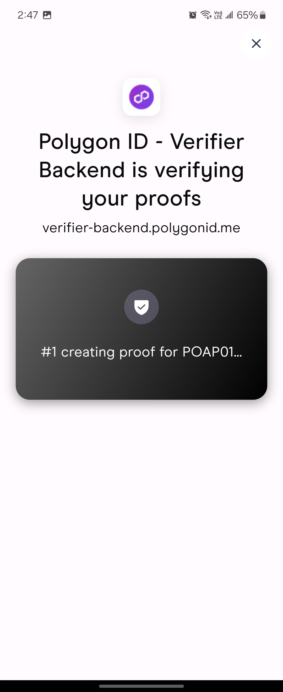Tap the alarm icon in status bar

pos(193,15)
